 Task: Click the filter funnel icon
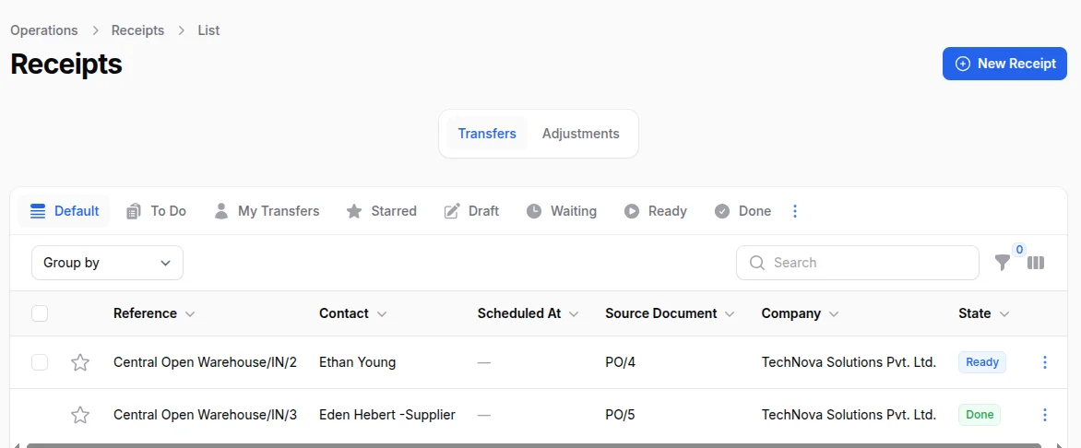tap(1003, 263)
